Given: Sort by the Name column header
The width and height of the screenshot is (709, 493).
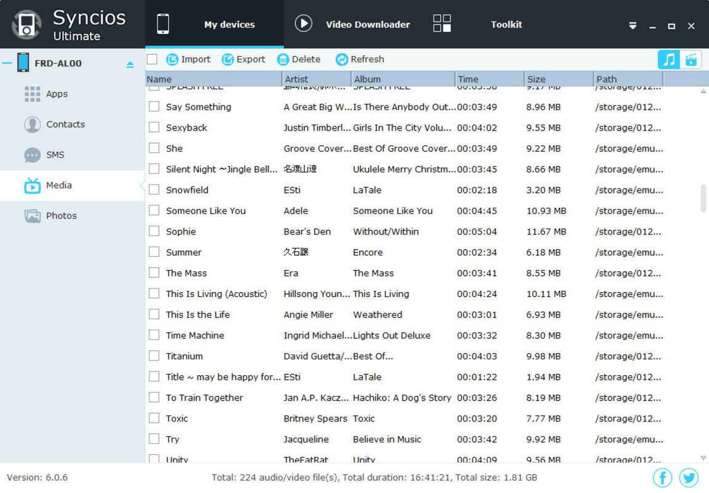Looking at the screenshot, I should 213,79.
